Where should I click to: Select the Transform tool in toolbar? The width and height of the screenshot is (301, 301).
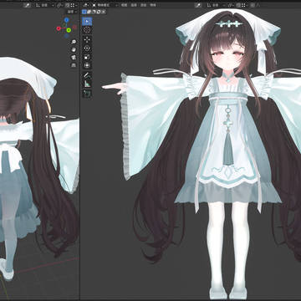(87, 66)
